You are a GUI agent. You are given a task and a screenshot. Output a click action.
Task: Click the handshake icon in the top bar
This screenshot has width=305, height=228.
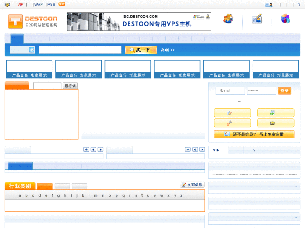point(8,5)
